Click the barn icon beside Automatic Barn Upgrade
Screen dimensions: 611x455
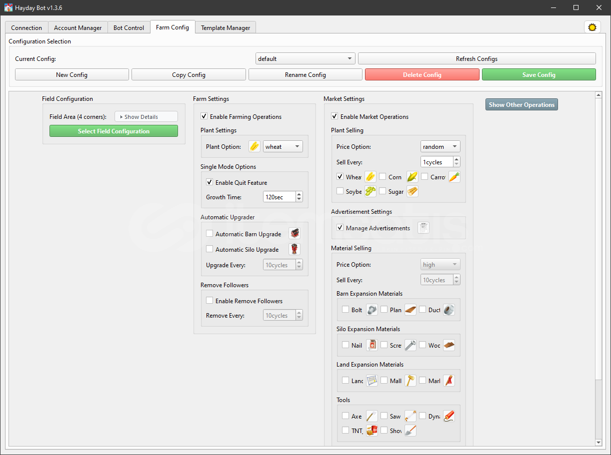294,234
